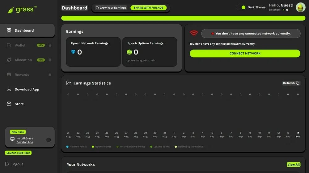Image resolution: width=309 pixels, height=173 pixels.
Task: Click the lock icon beside Rewards
Action: pyautogui.click(x=50, y=74)
